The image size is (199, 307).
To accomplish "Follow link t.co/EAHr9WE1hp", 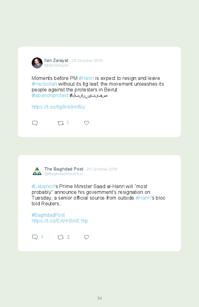I will [60, 221].
